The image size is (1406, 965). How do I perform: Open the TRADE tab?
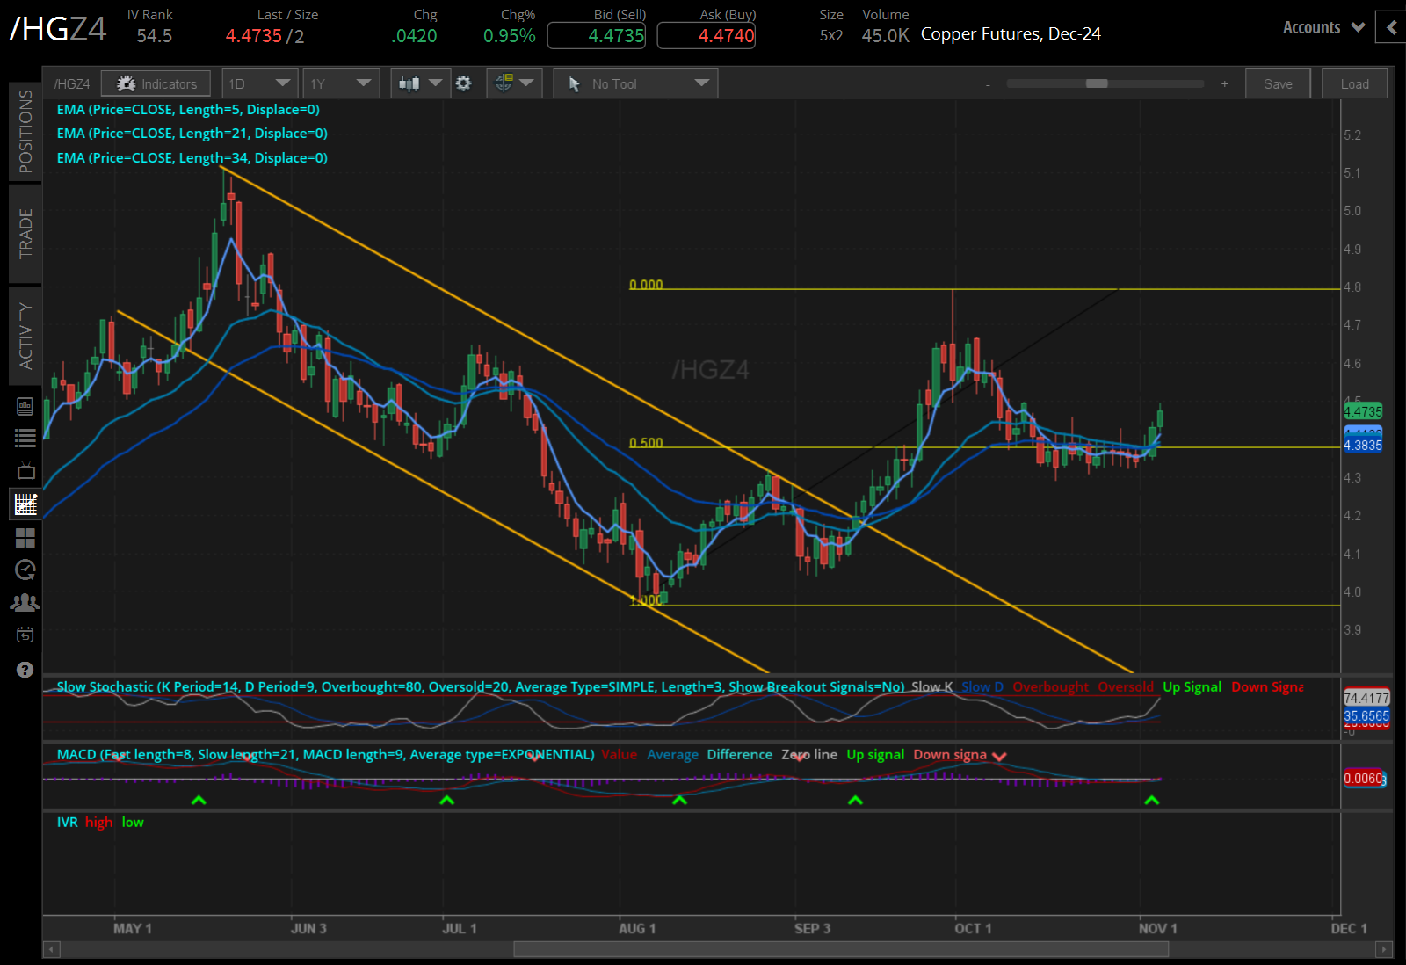point(25,234)
